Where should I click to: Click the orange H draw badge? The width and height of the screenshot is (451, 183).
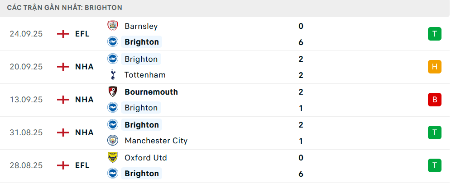[434, 67]
